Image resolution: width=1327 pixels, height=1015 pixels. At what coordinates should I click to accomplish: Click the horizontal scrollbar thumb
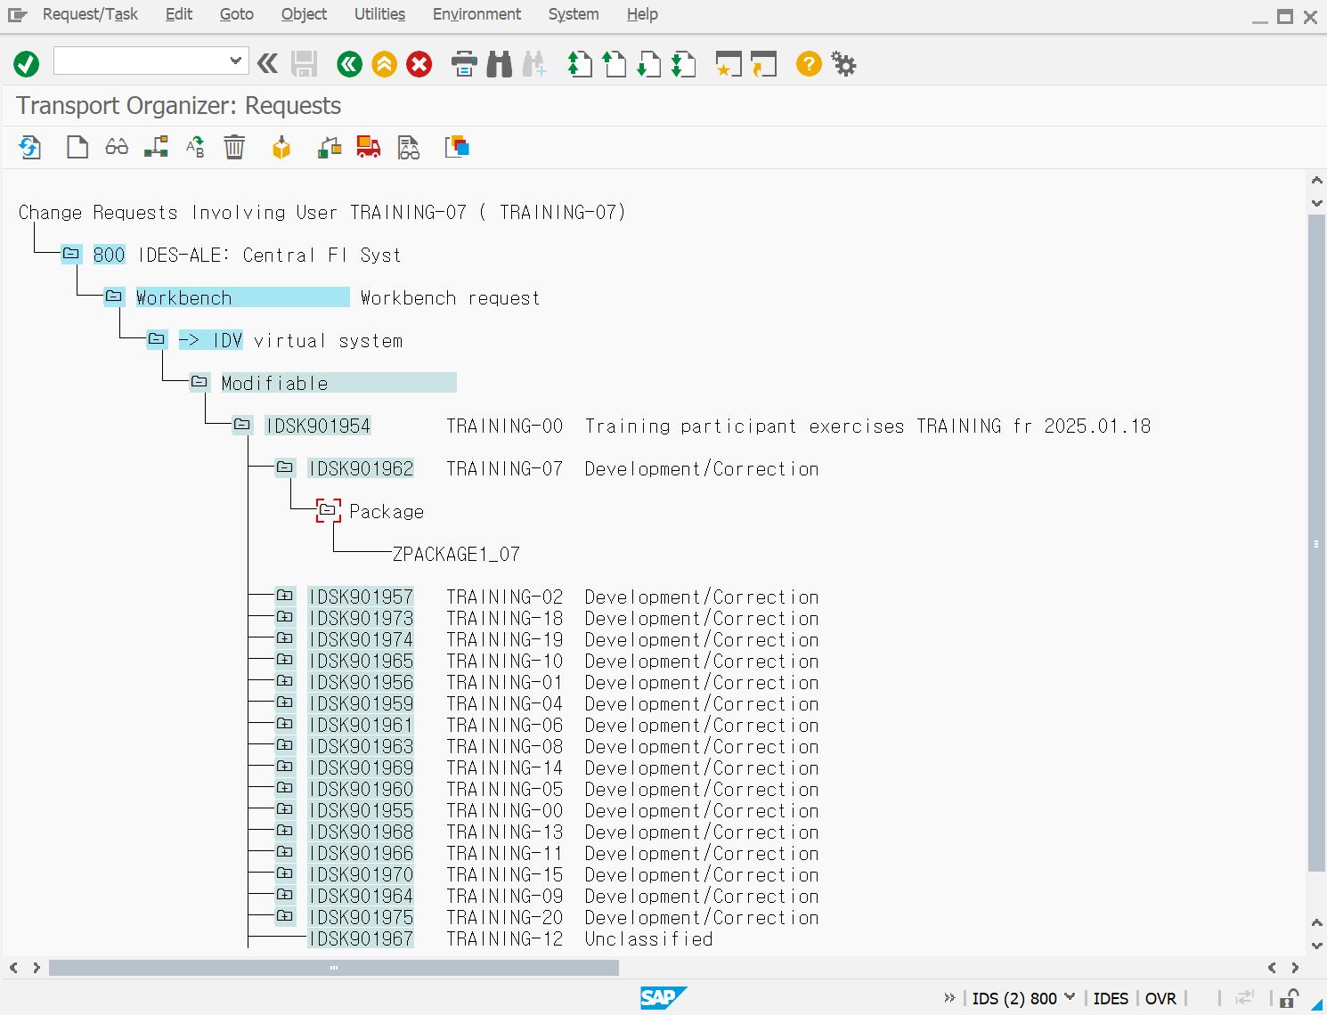coord(334,968)
